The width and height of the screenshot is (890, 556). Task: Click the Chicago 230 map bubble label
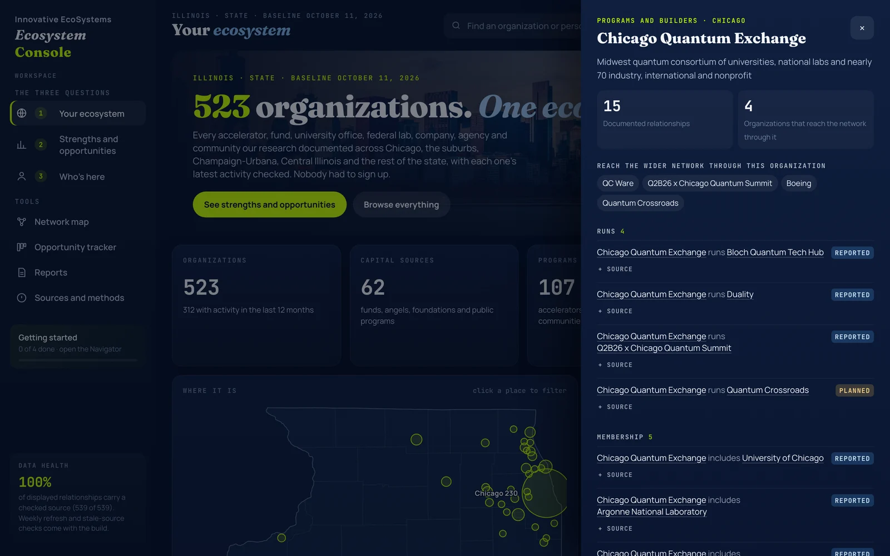[496, 493]
